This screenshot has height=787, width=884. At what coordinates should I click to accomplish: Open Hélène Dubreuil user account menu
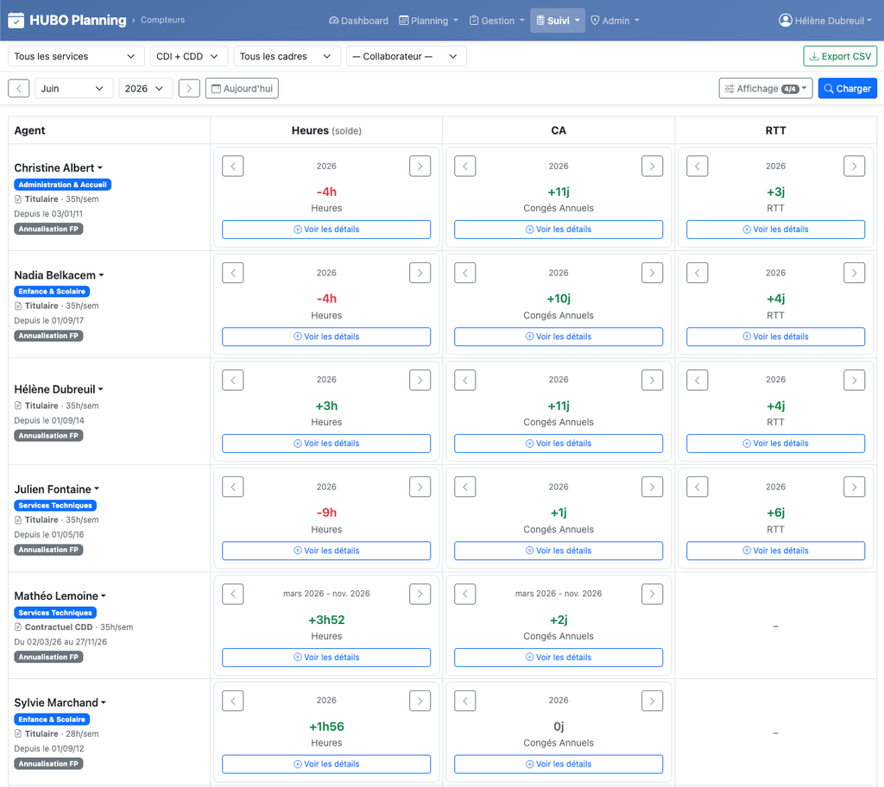[x=824, y=21]
